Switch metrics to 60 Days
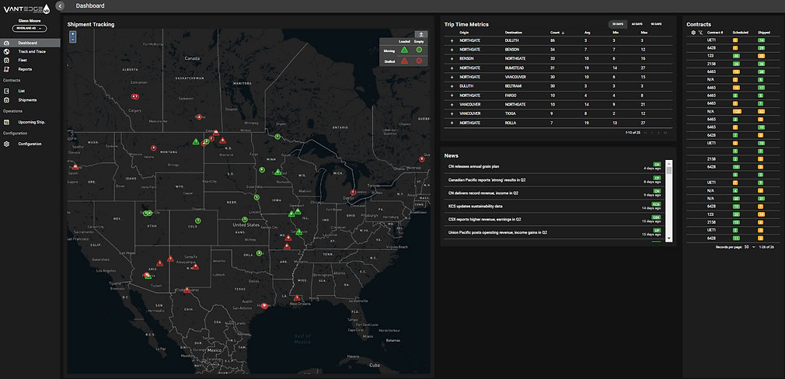Image resolution: width=785 pixels, height=379 pixels. point(637,24)
